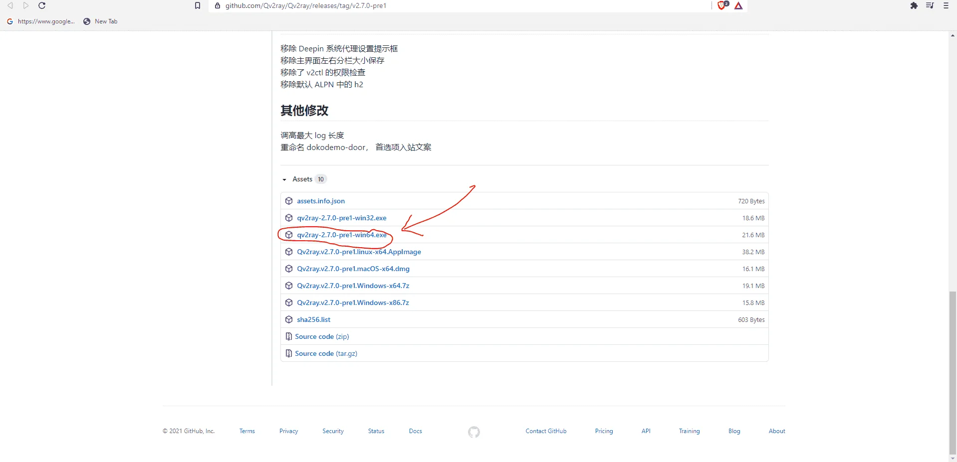This screenshot has width=957, height=462.
Task: Click the scrollbar down arrow
Action: [953, 458]
